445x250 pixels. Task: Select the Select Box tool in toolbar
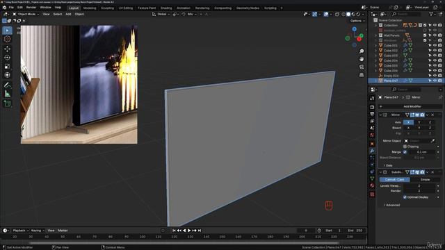pos(8,31)
